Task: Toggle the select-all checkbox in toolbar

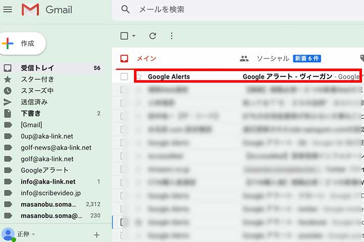Action: tap(124, 36)
